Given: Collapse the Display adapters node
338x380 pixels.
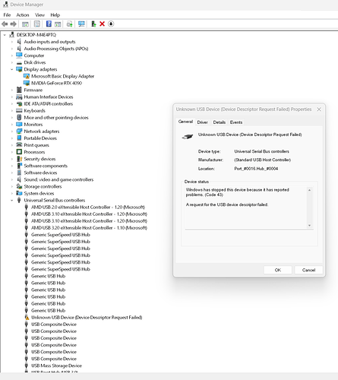Looking at the screenshot, I should point(11,69).
